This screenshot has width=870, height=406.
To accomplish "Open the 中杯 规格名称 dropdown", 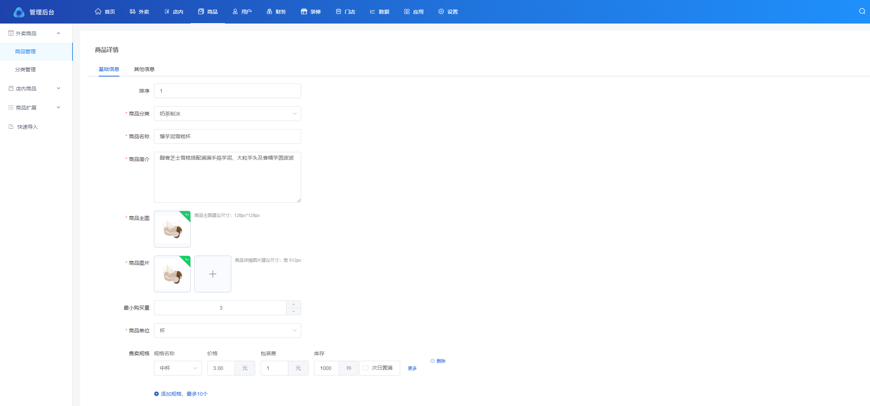I will point(177,368).
